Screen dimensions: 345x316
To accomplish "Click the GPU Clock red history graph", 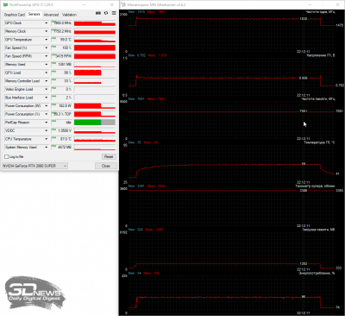I will [95, 23].
